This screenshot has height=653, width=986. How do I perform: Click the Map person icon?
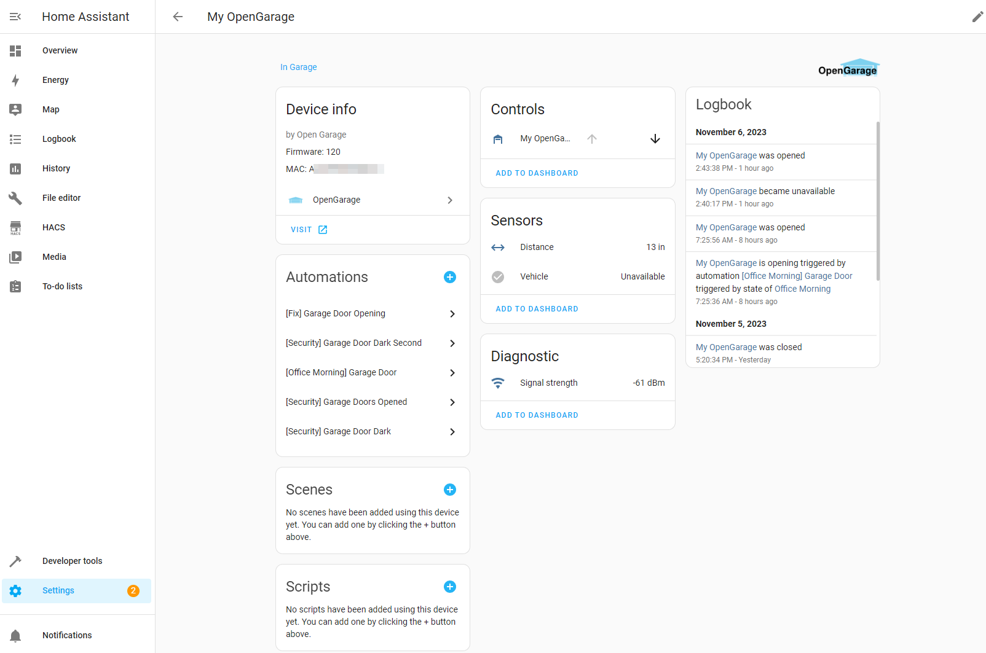click(x=15, y=109)
